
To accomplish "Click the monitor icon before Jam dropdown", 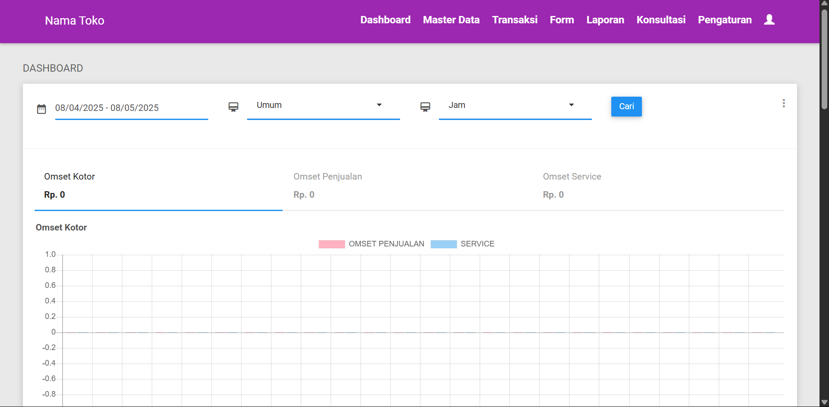I will (425, 107).
